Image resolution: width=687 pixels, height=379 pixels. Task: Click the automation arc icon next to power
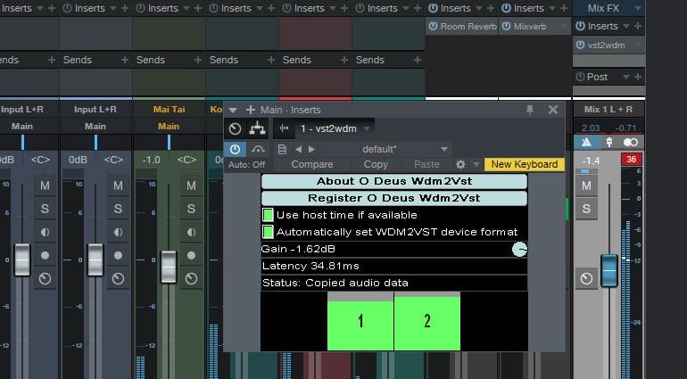[258, 150]
